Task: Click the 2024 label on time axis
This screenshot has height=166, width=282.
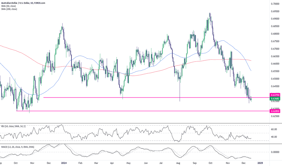Action: pos(64,163)
